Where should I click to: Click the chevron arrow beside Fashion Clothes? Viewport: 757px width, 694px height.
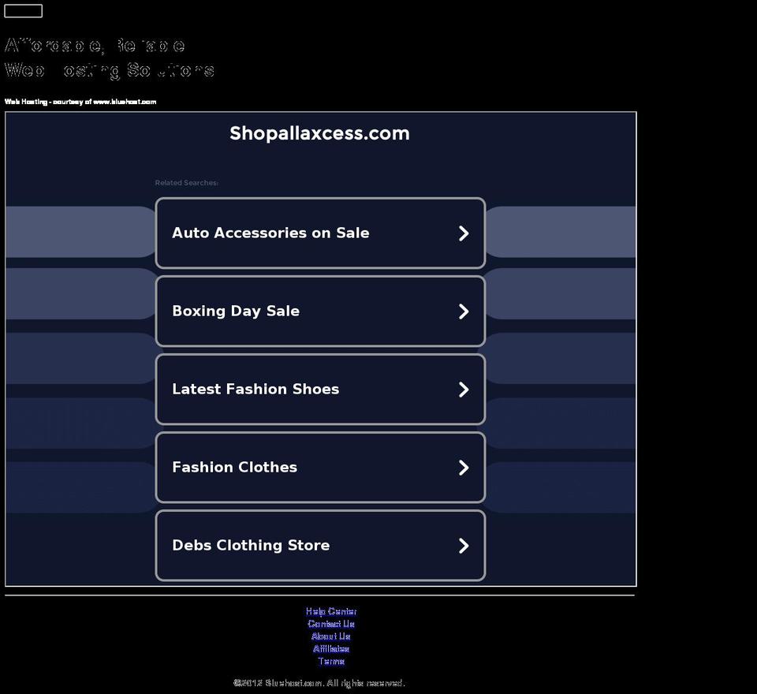[x=464, y=468]
